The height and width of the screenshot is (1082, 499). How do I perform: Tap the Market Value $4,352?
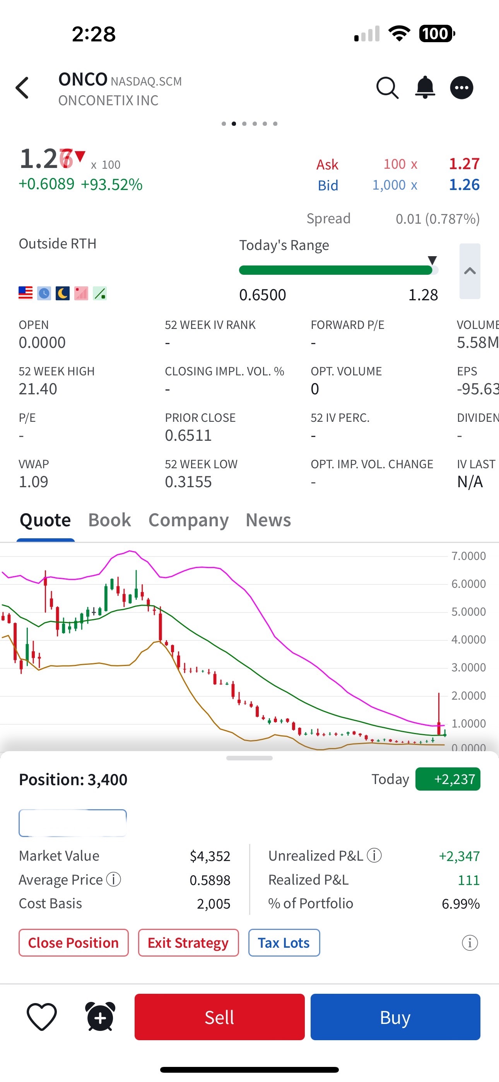(x=210, y=856)
